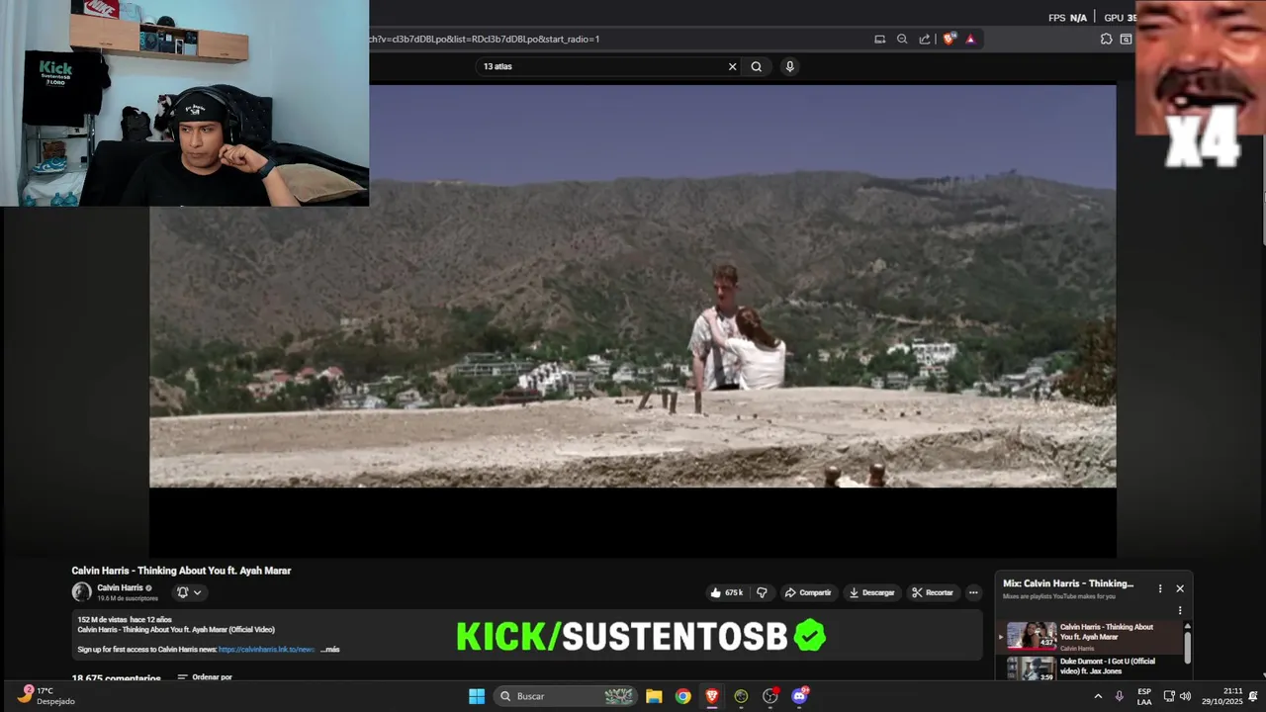Like the video with thumbs up 675 k

[726, 592]
